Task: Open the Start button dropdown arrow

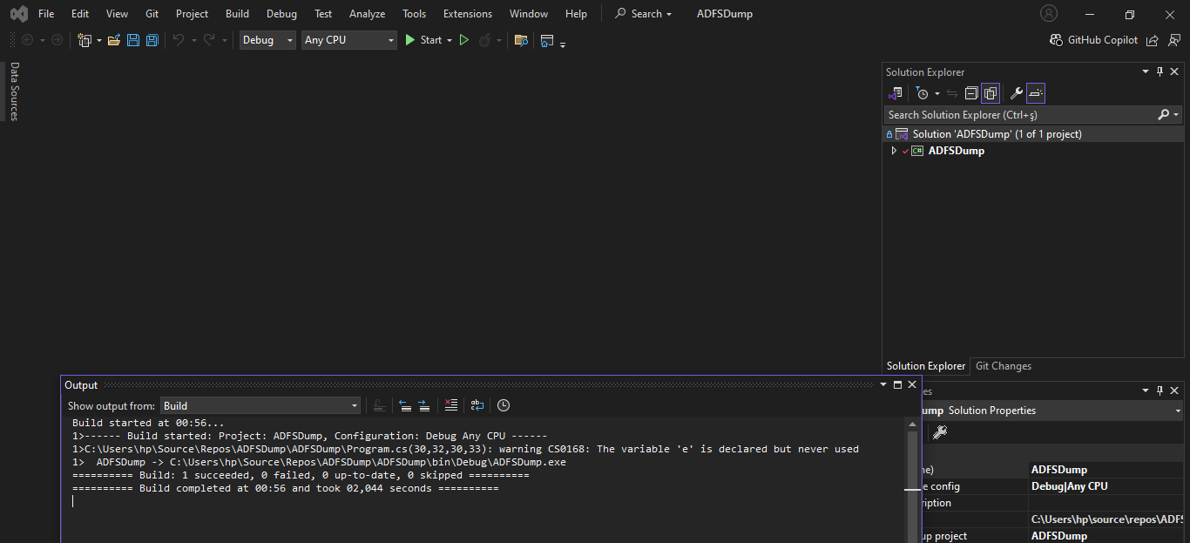Action: (450, 40)
